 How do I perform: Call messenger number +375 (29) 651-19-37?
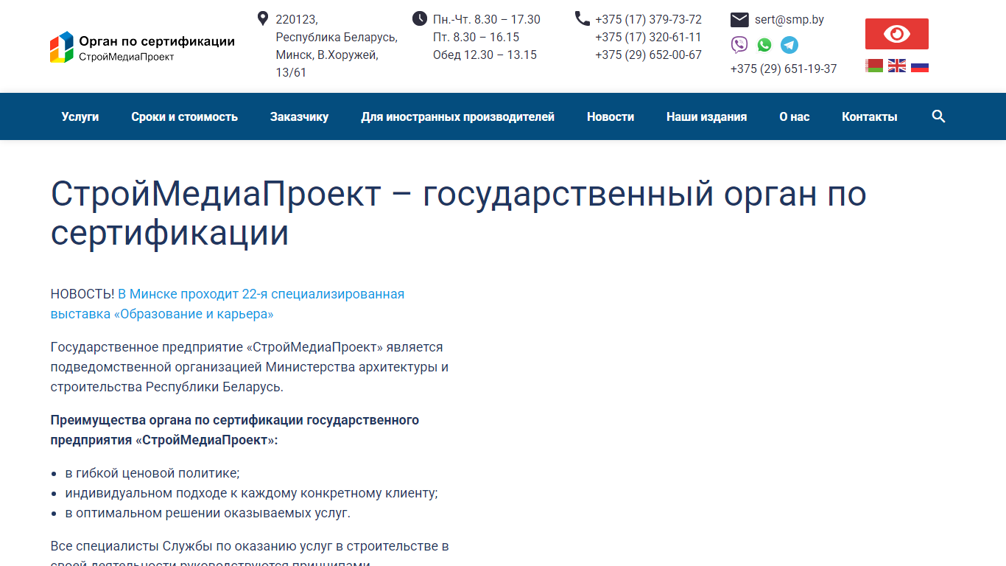coord(784,69)
